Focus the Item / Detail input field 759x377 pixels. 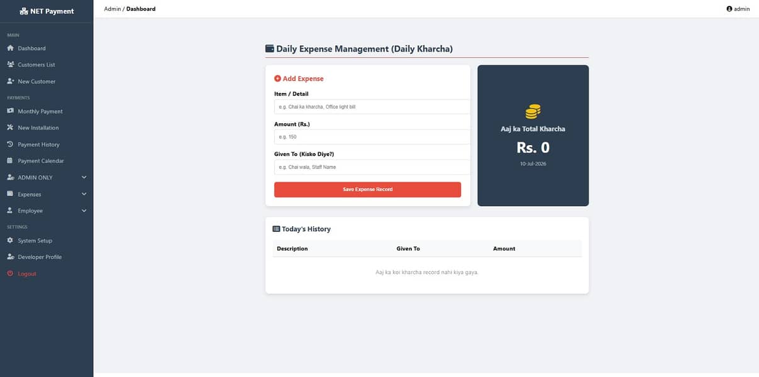click(372, 107)
